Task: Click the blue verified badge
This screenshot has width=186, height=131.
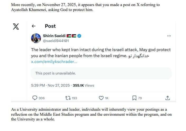Action: [79, 36]
